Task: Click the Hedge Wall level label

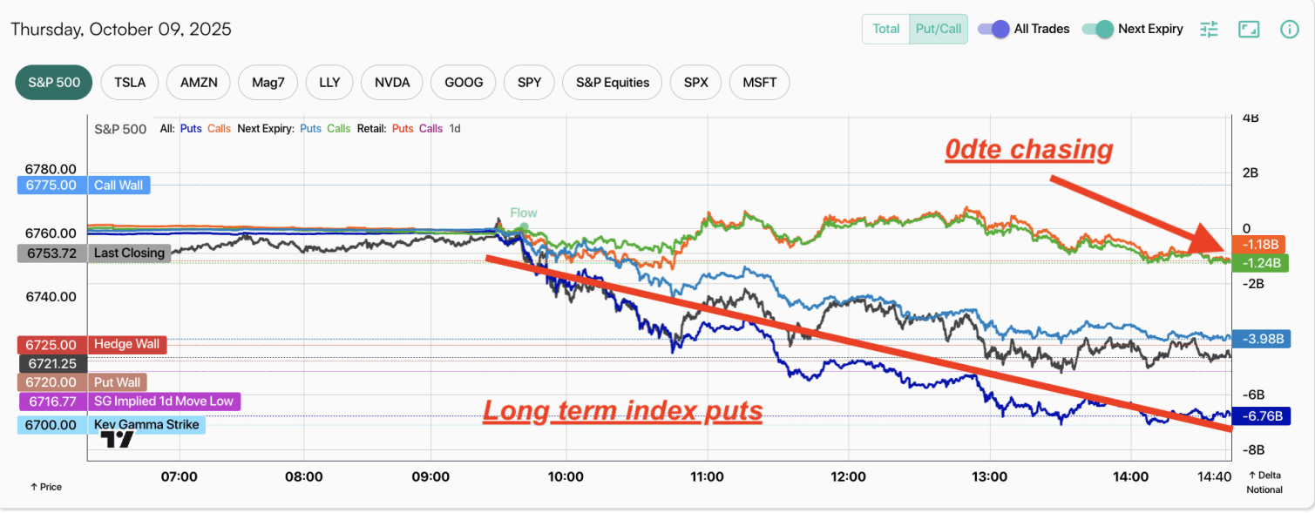Action: 126,344
